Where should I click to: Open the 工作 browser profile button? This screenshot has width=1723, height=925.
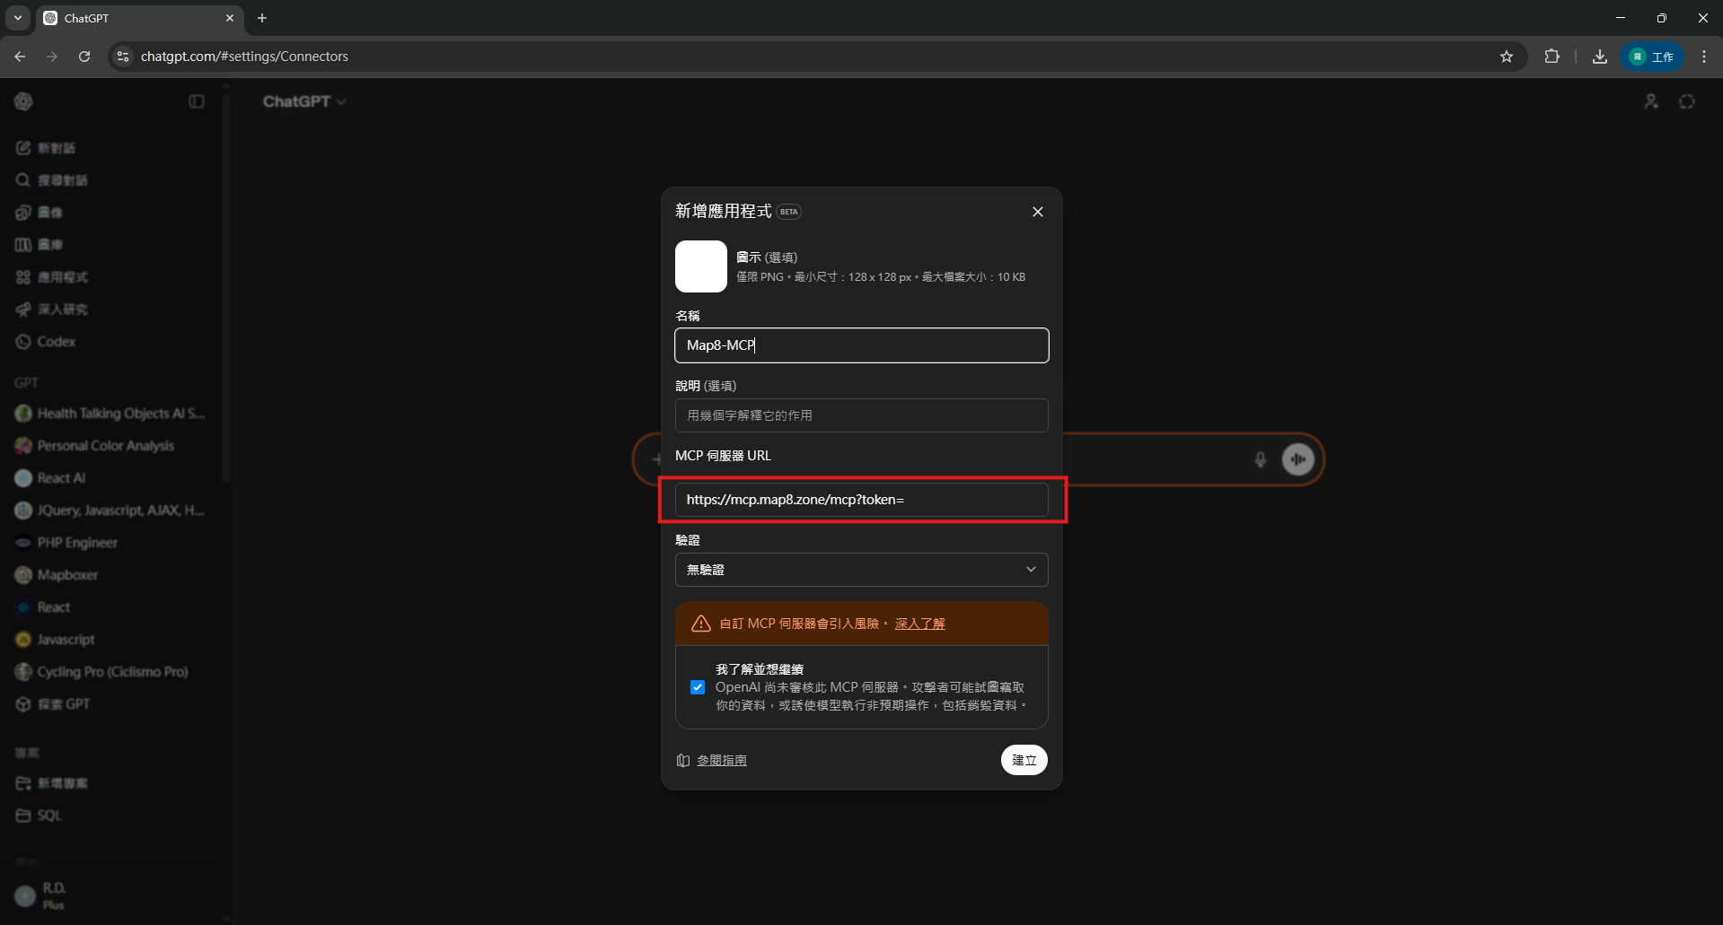point(1652,57)
